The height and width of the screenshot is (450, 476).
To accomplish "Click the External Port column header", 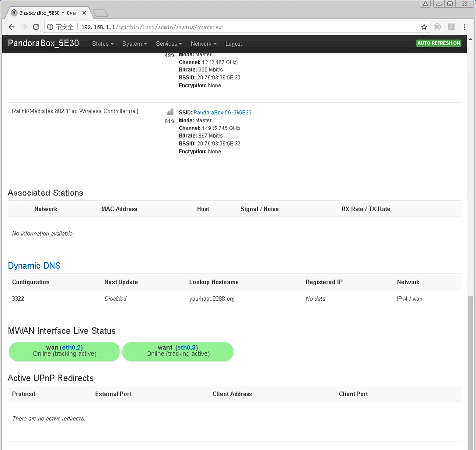I will [x=113, y=394].
